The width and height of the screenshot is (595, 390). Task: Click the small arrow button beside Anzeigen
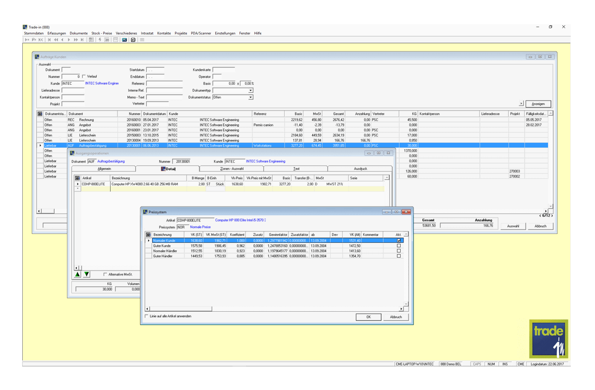[x=521, y=104]
